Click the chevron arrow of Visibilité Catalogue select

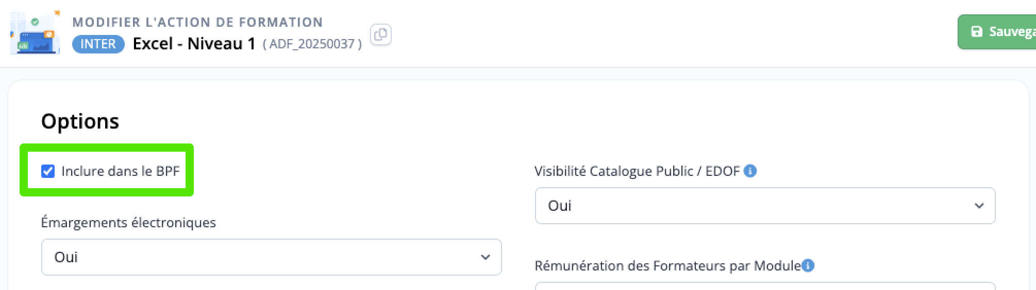point(979,206)
